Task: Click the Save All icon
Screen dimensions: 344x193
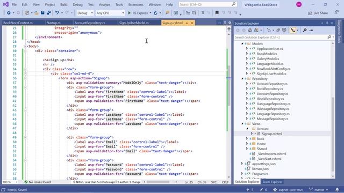Action: coord(48,13)
